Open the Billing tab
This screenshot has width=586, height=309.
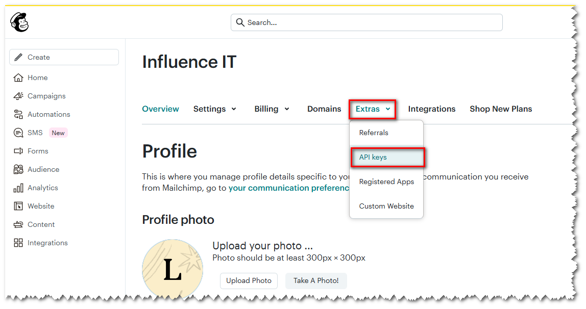click(x=266, y=109)
